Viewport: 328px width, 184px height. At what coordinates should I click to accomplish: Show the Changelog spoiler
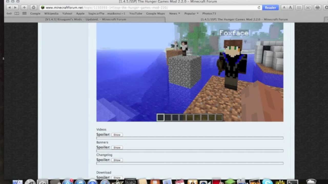(117, 160)
